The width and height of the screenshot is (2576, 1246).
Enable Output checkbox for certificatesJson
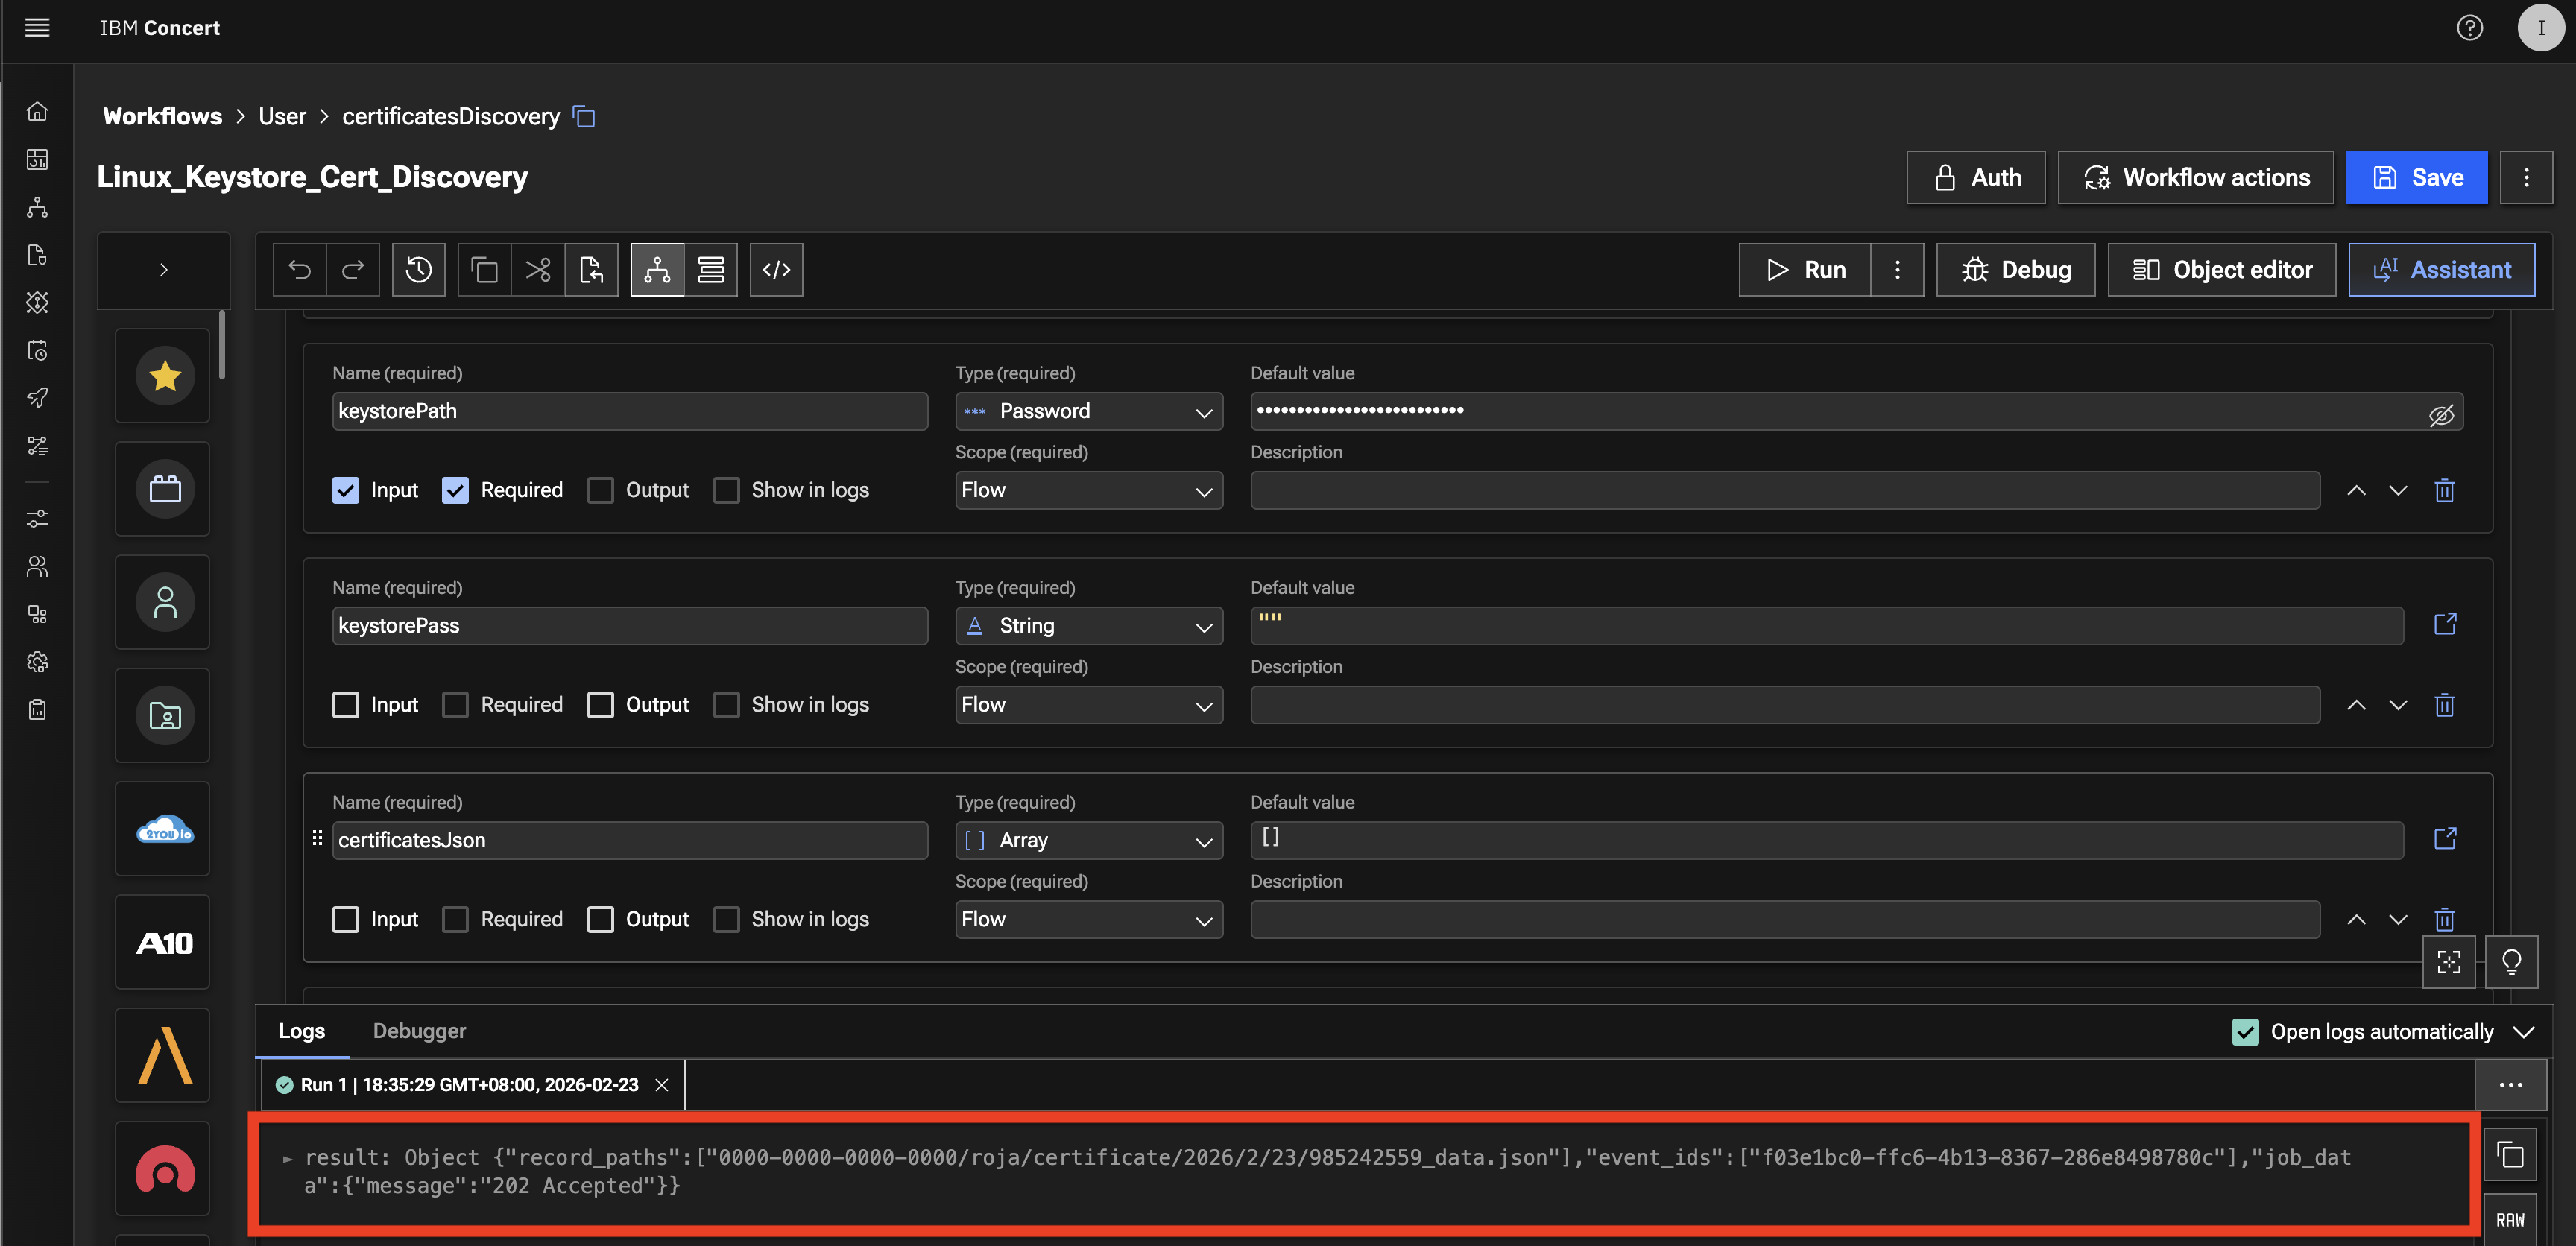click(600, 919)
